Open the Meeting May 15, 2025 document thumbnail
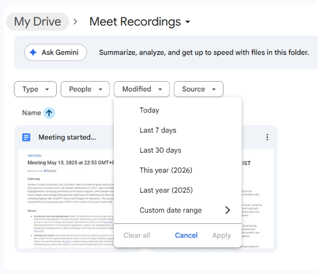This screenshot has height=275, width=318. (x=66, y=199)
